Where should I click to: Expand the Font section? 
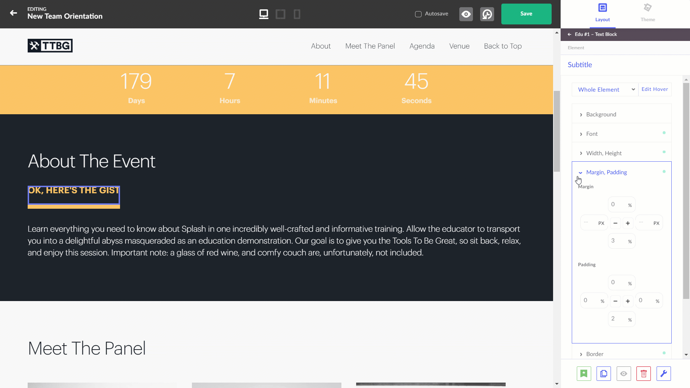pyautogui.click(x=622, y=134)
